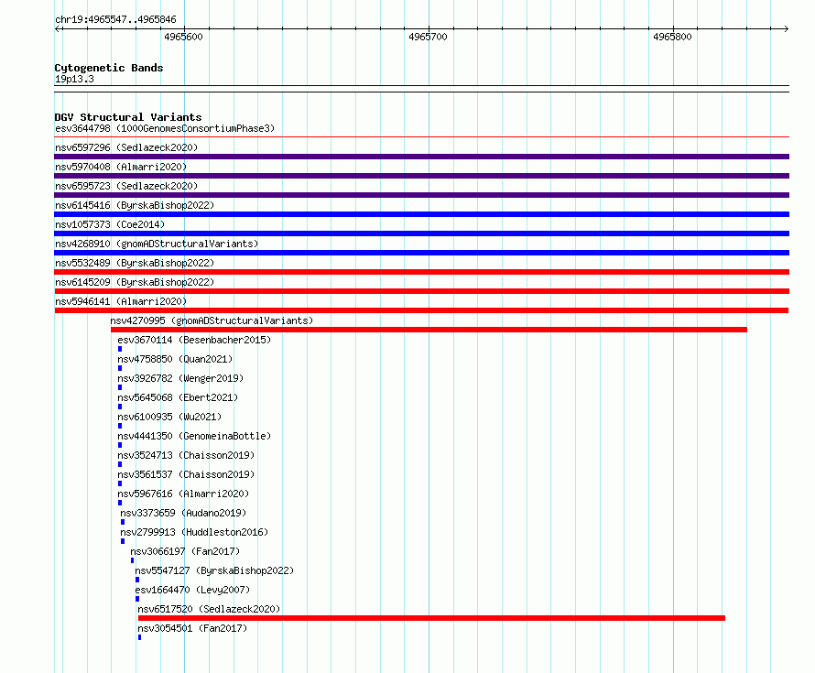Click the left arrow of the ruler
The height and width of the screenshot is (673, 815).
click(58, 28)
